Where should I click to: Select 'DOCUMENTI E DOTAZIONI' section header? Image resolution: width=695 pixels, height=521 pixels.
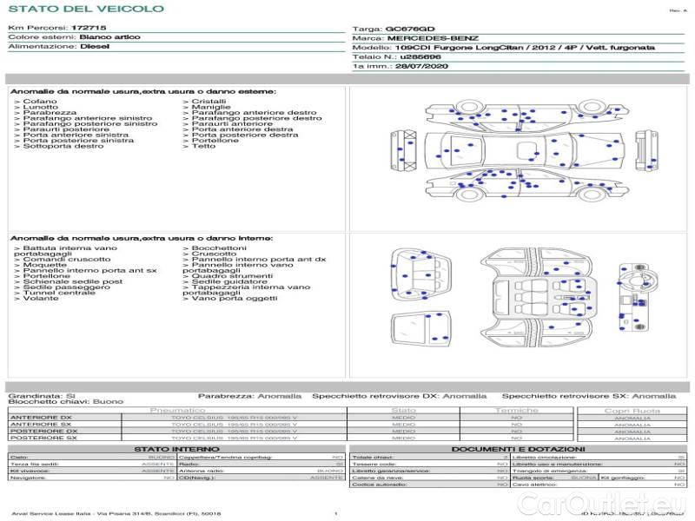tap(518, 449)
